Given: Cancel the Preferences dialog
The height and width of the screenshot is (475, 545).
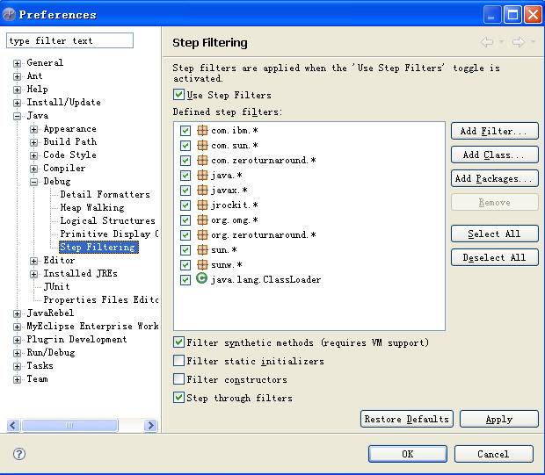Looking at the screenshot, I should (x=493, y=454).
